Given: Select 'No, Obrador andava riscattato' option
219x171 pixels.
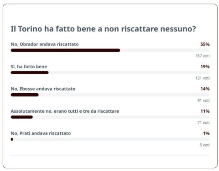Looking at the screenshot, I should pos(45,44).
